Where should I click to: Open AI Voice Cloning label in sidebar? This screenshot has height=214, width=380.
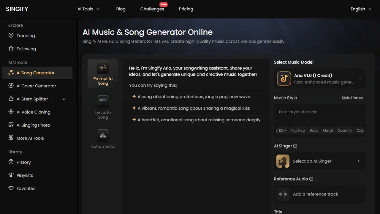pyautogui.click(x=33, y=112)
